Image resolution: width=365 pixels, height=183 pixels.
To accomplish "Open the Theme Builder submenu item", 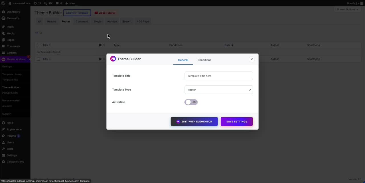I will point(11,87).
